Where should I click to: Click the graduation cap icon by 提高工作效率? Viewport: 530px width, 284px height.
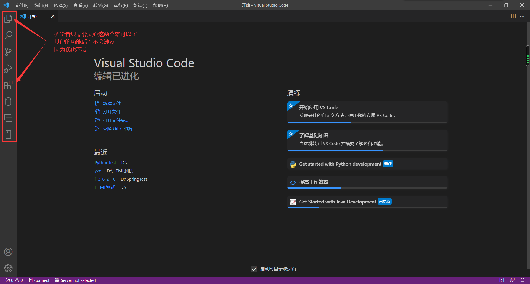293,183
